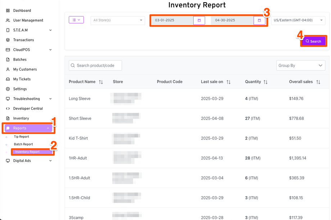Click the User Management people icon
Viewport: 331px width, 220px height.
click(8, 21)
